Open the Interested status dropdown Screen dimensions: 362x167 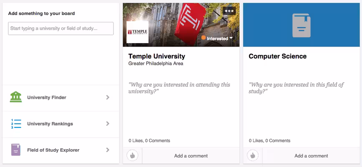[218, 38]
